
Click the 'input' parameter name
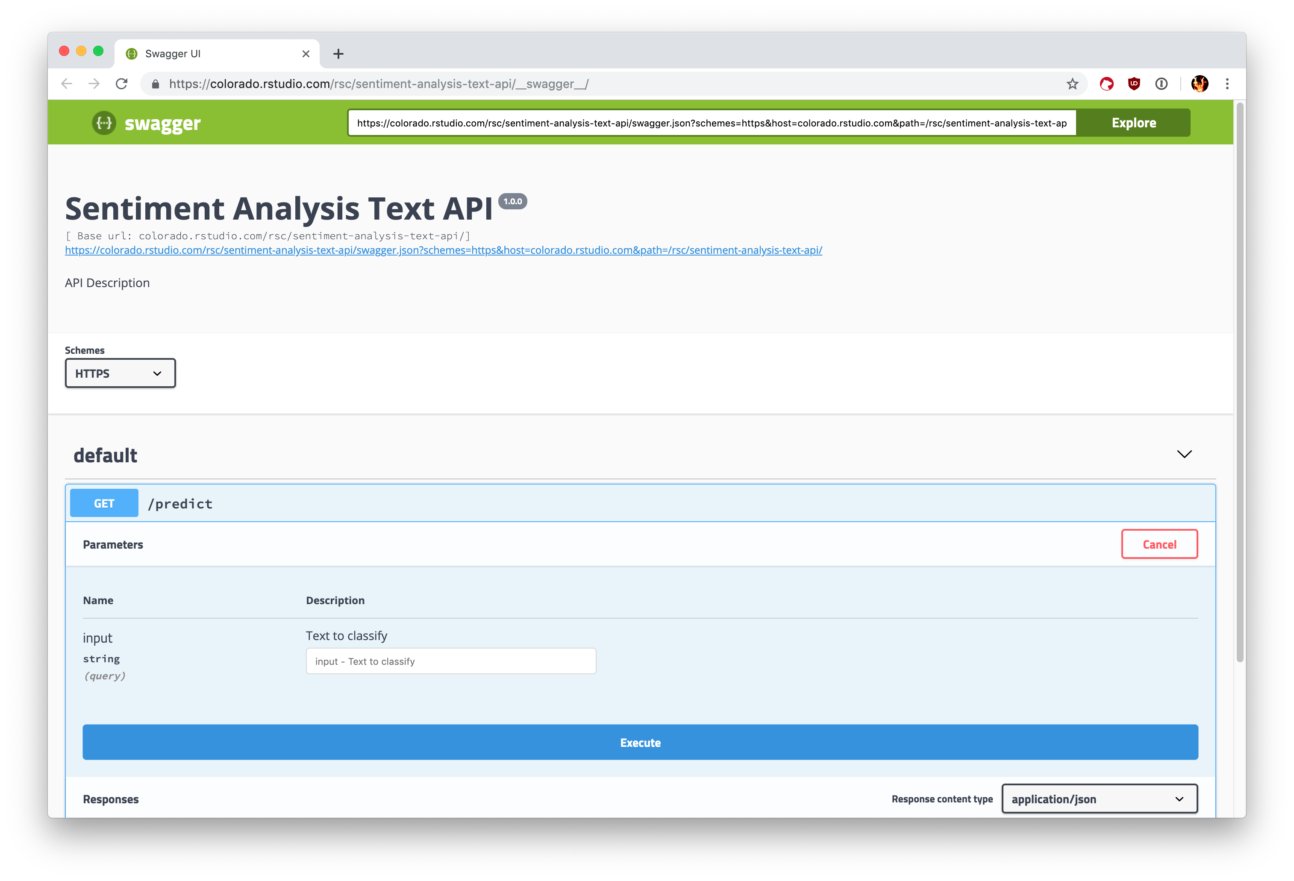point(97,638)
